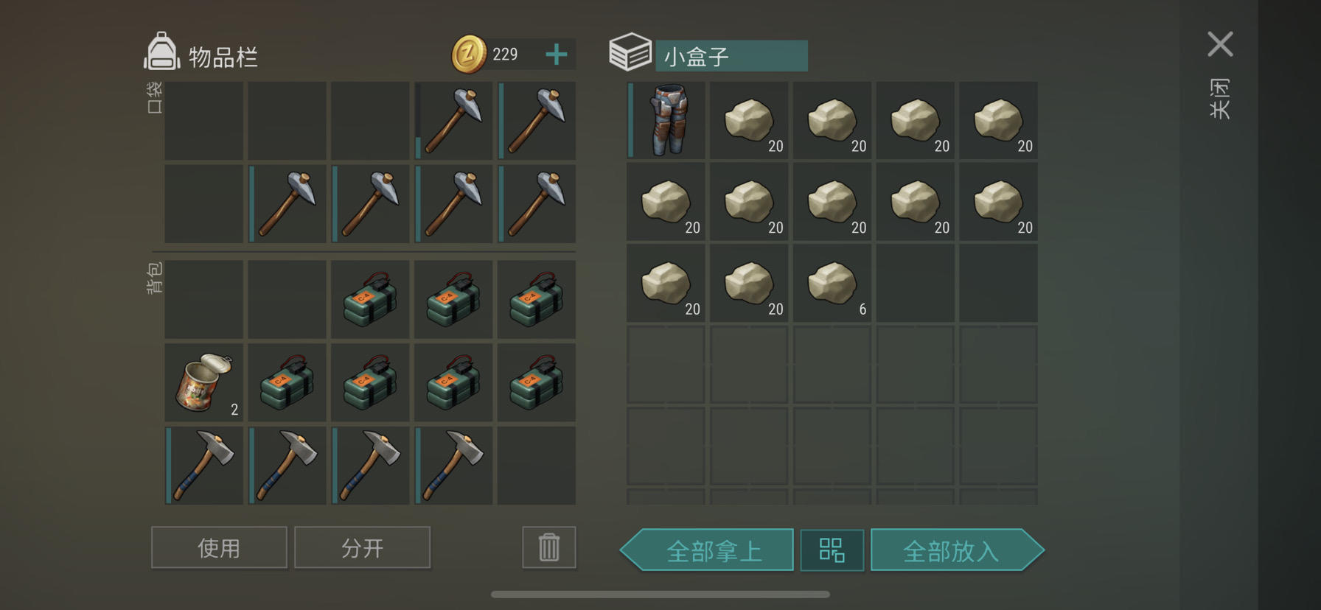Rename the box via 小盒子 field

pyautogui.click(x=731, y=56)
